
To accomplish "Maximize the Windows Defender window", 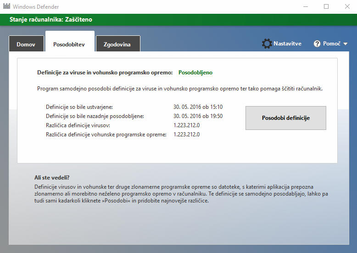I will tap(326, 6).
